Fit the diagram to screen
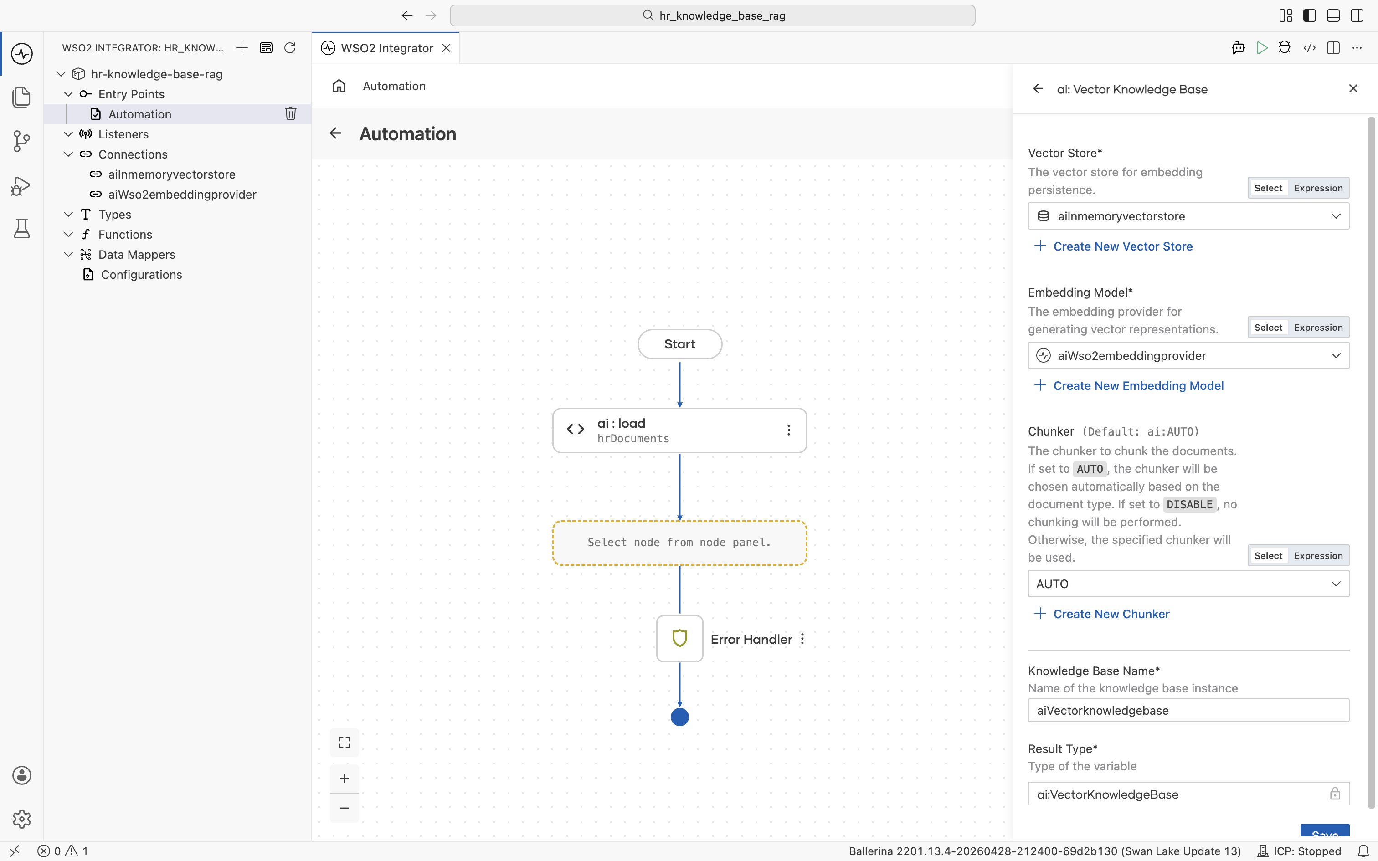 344,743
